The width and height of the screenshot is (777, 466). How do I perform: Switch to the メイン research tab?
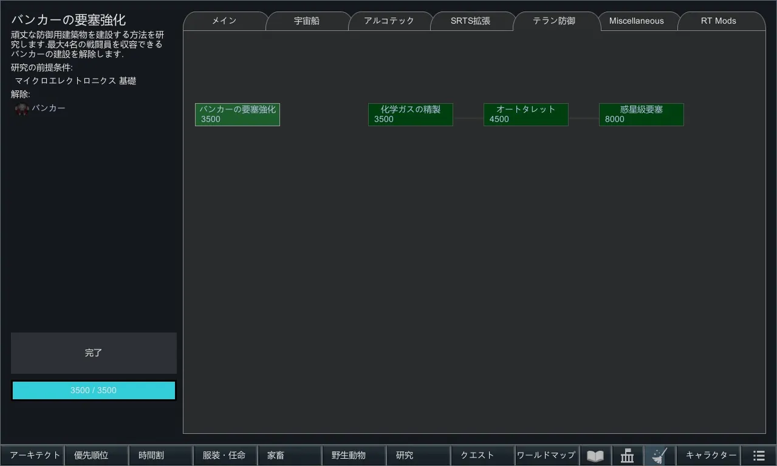224,21
